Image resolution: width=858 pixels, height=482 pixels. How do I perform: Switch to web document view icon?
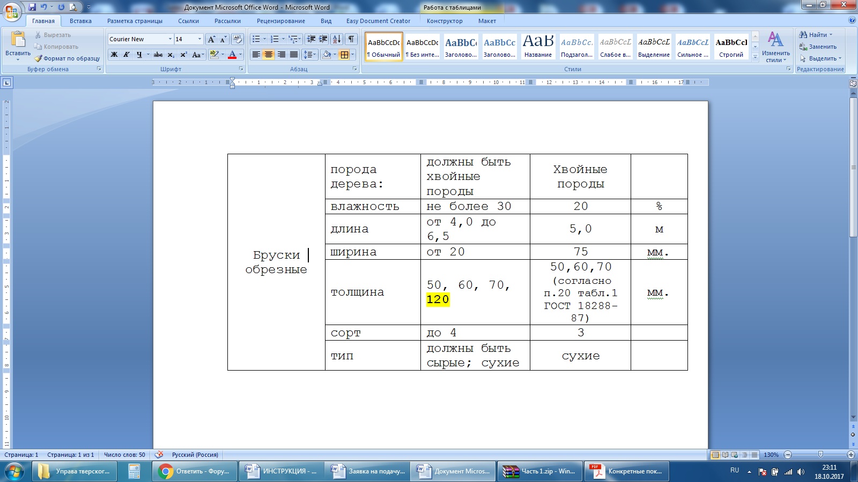735,455
